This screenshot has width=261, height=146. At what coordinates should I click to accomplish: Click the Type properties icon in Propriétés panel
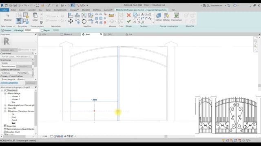[x=19, y=15]
